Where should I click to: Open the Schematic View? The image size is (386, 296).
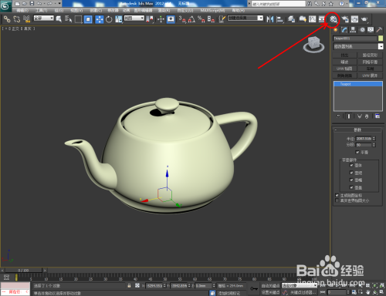322,19
